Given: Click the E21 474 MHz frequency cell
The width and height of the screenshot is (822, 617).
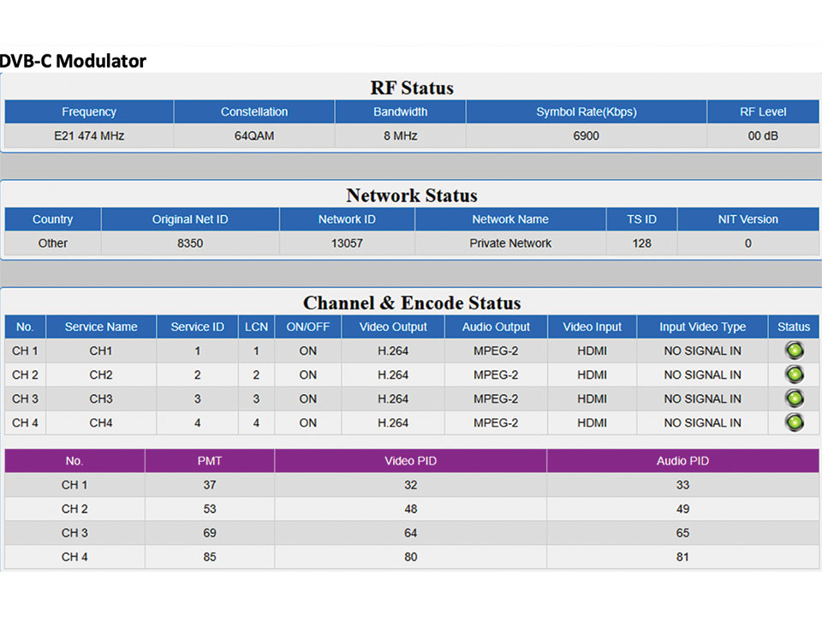Looking at the screenshot, I should (x=89, y=136).
